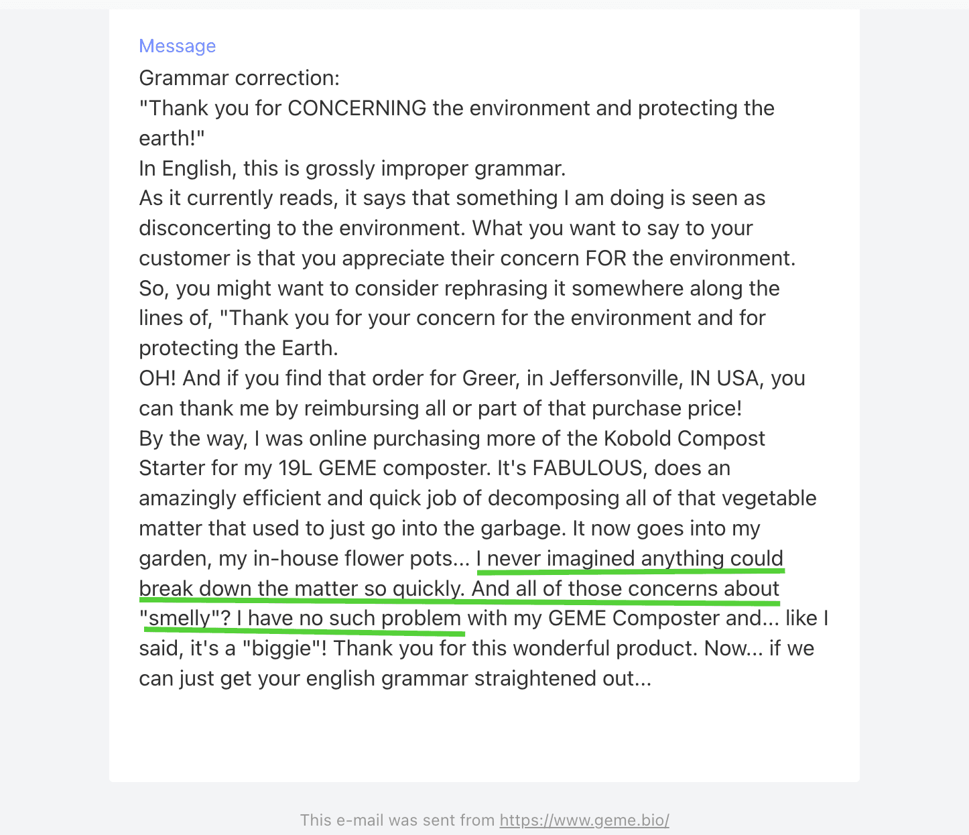Click the blue "Message" heading label
Image resolution: width=969 pixels, height=835 pixels.
(x=177, y=46)
